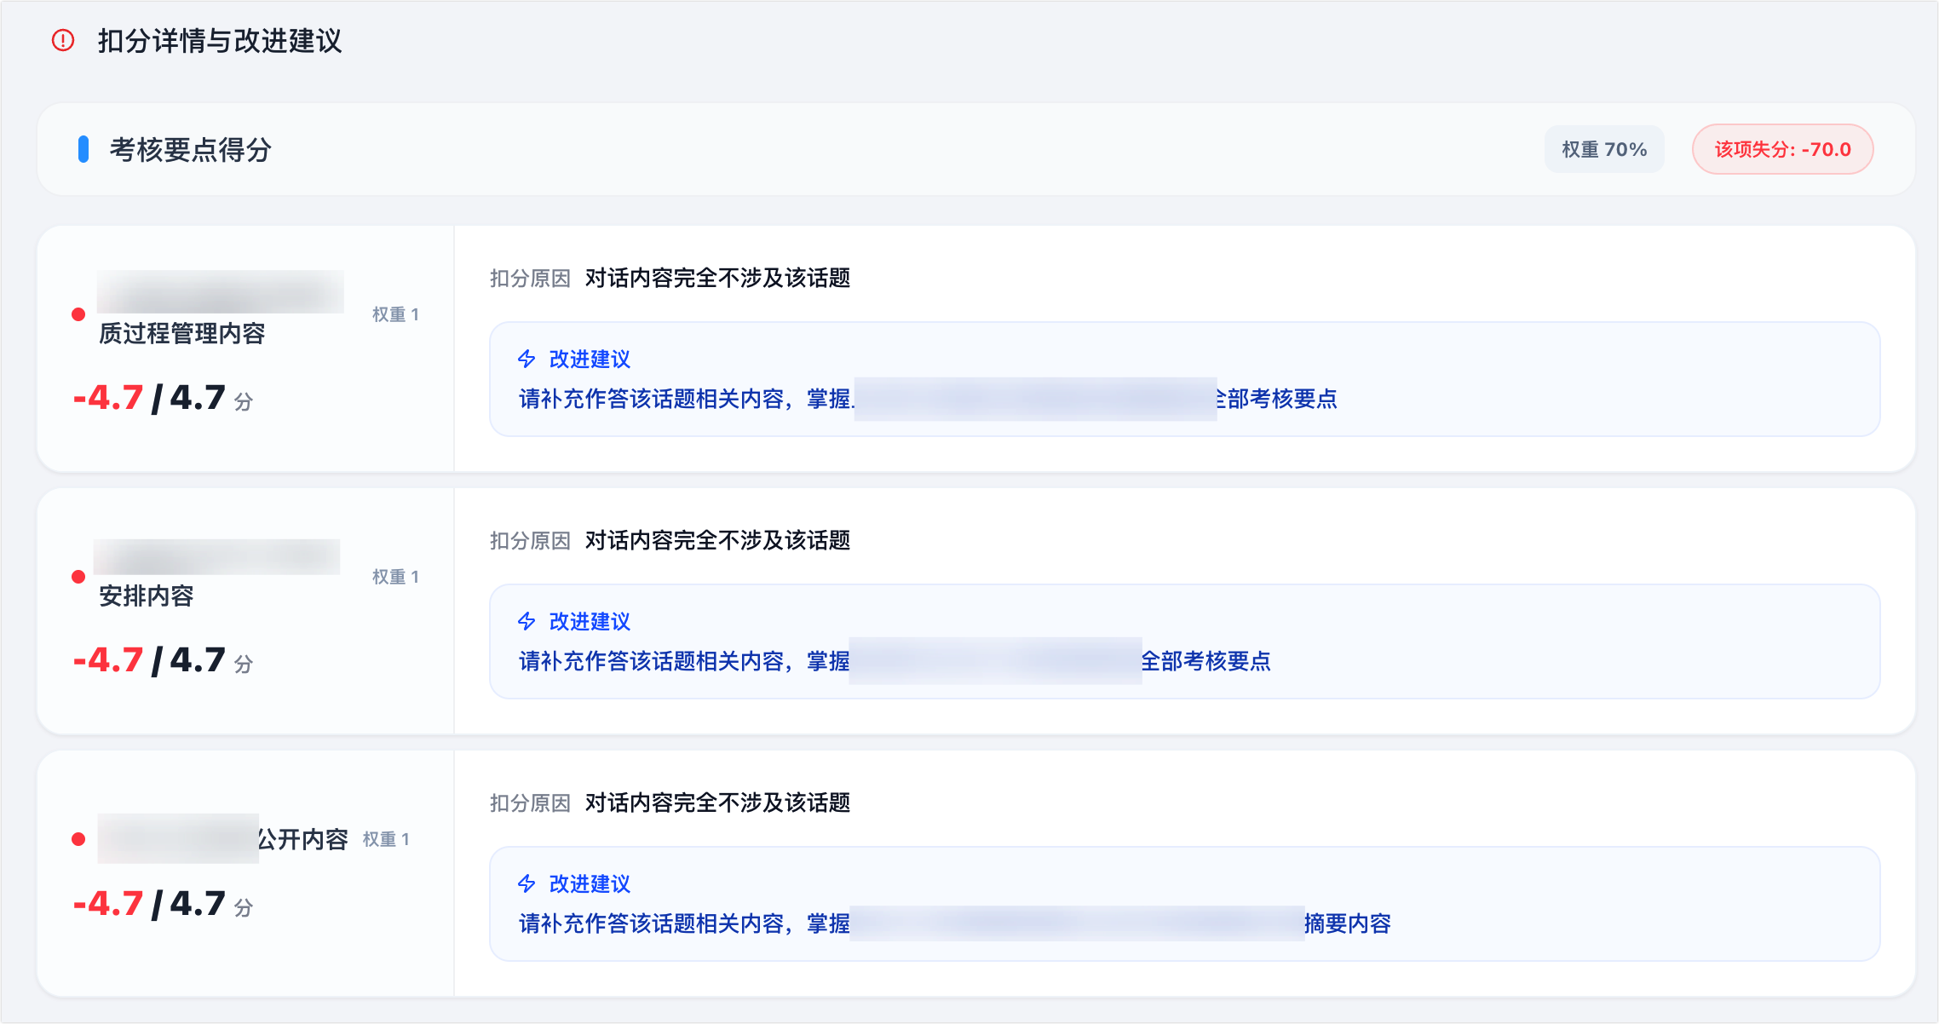Click lightning icon in 公开内容 改进建议 box
This screenshot has width=1939, height=1024.
click(526, 883)
